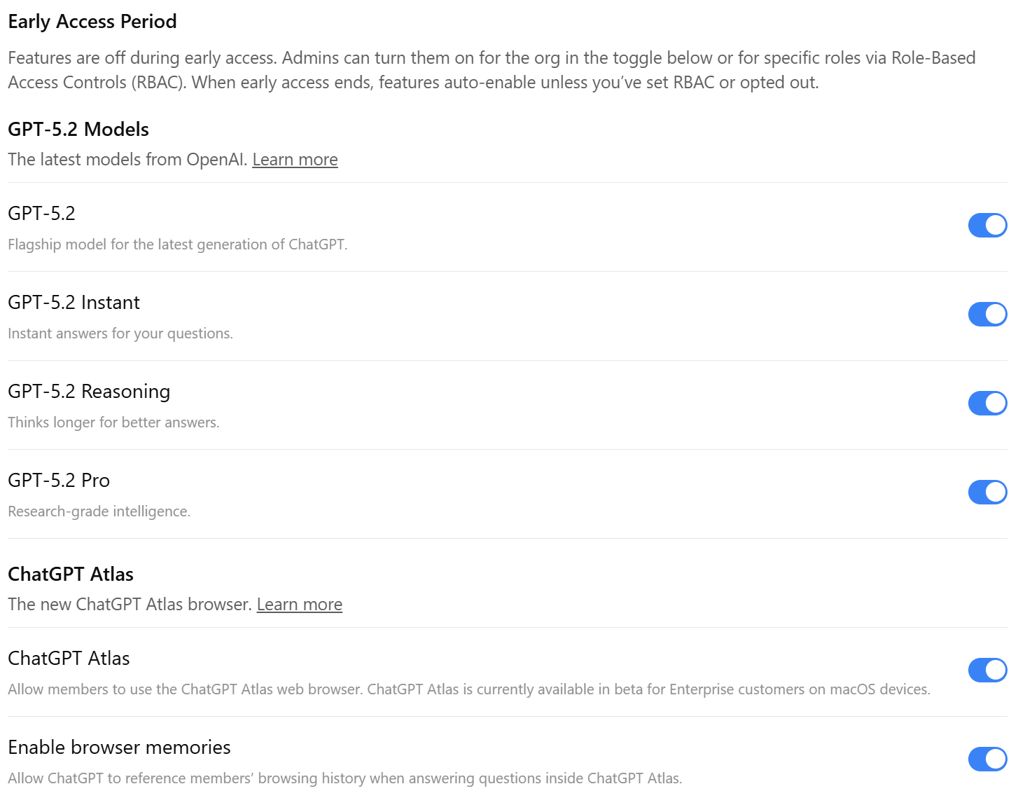Screen dimensions: 1025x798
Task: Click the Instant answers for your questions text
Action: coord(120,333)
